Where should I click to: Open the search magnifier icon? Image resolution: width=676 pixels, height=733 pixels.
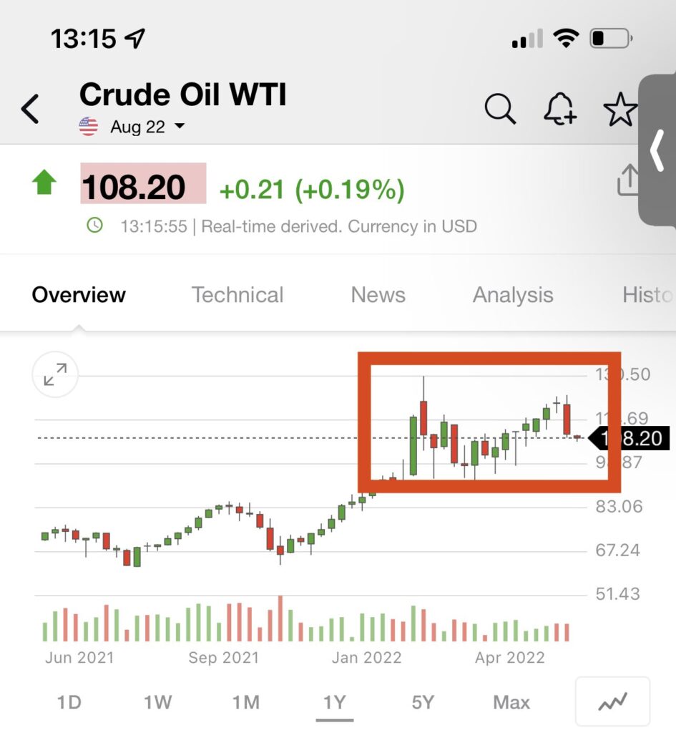click(500, 109)
